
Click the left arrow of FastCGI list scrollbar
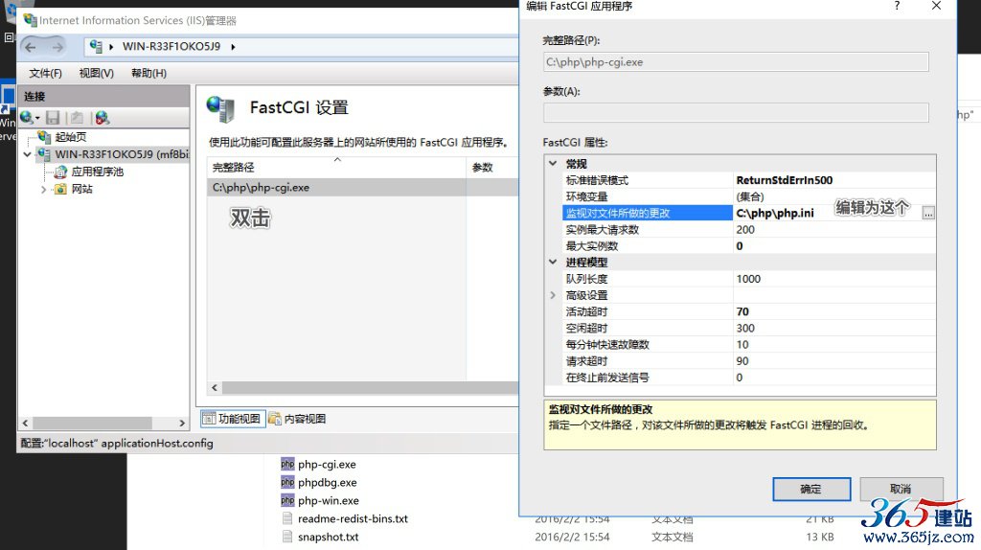(x=215, y=387)
